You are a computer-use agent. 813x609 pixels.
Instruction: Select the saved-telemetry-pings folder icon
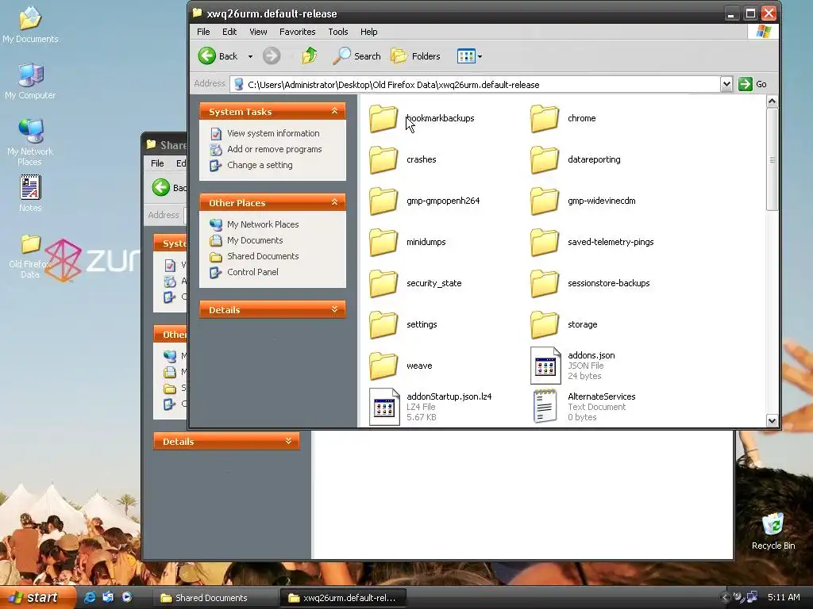pos(545,242)
